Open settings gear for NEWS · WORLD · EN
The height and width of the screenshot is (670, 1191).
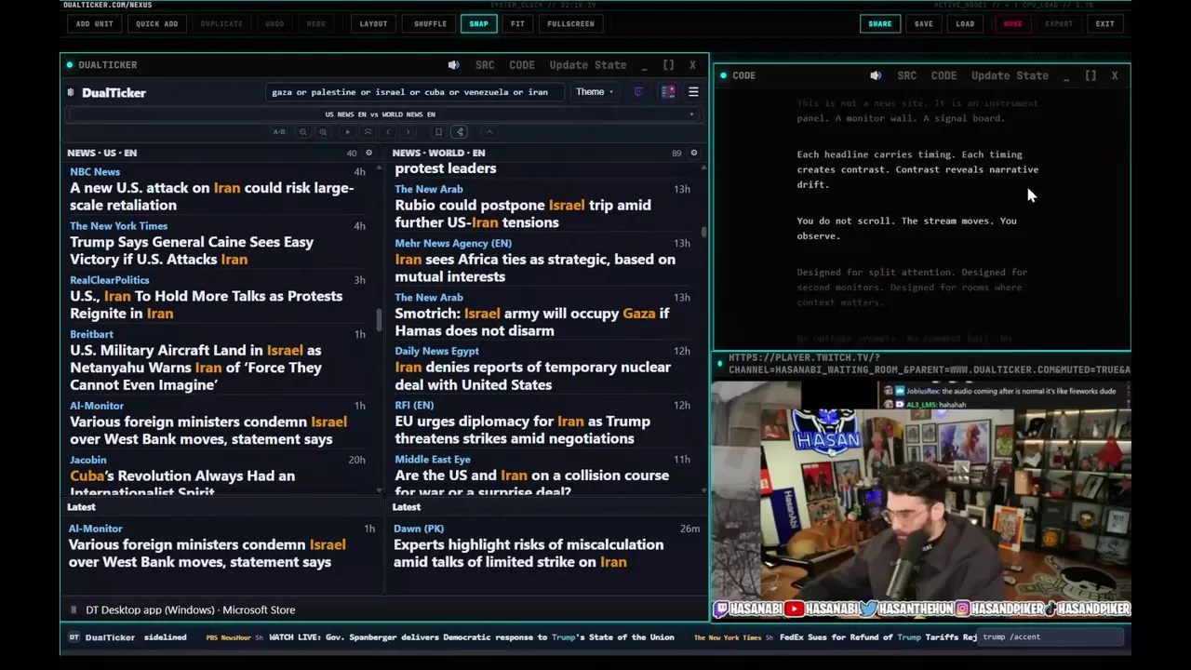[x=693, y=153]
